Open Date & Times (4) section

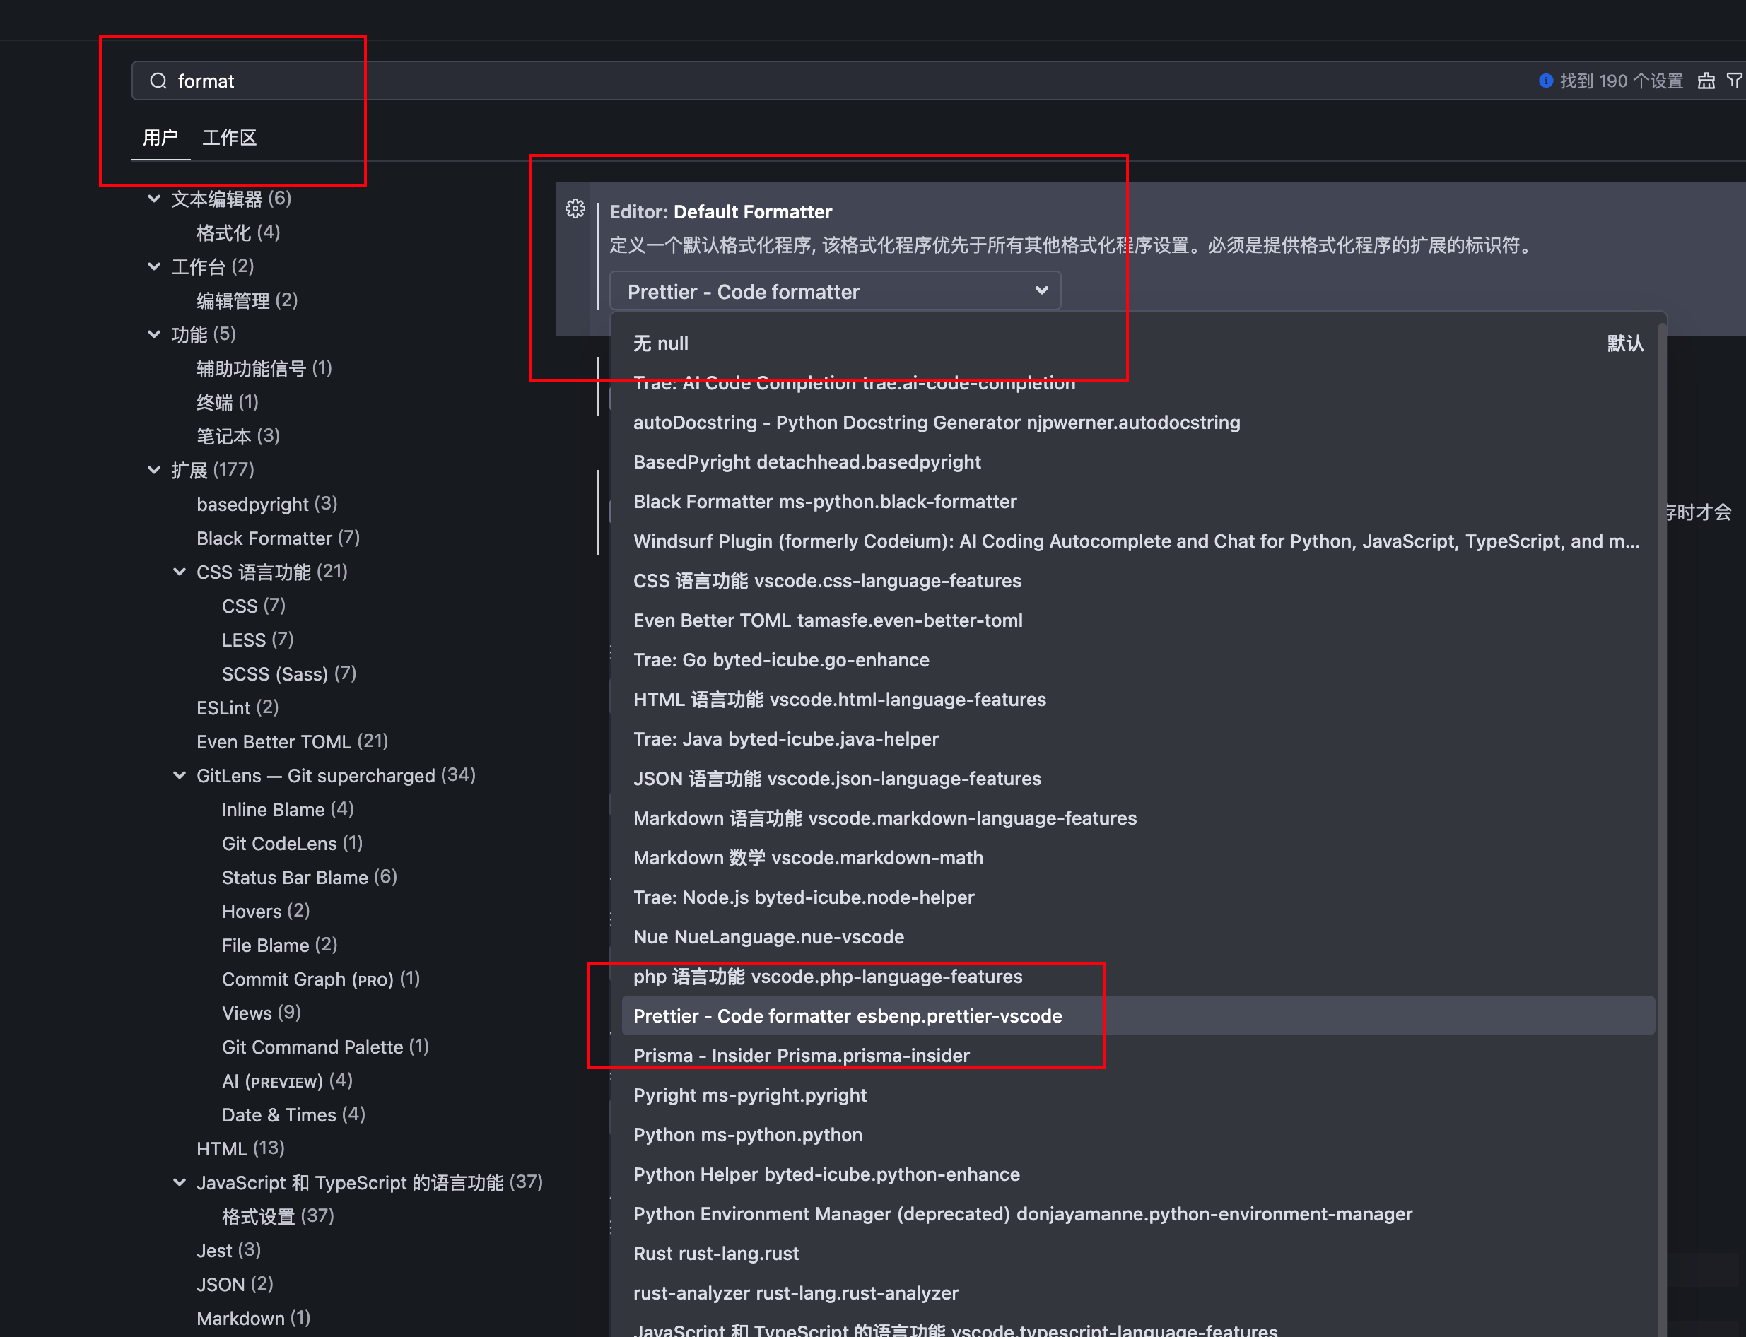tap(293, 1114)
